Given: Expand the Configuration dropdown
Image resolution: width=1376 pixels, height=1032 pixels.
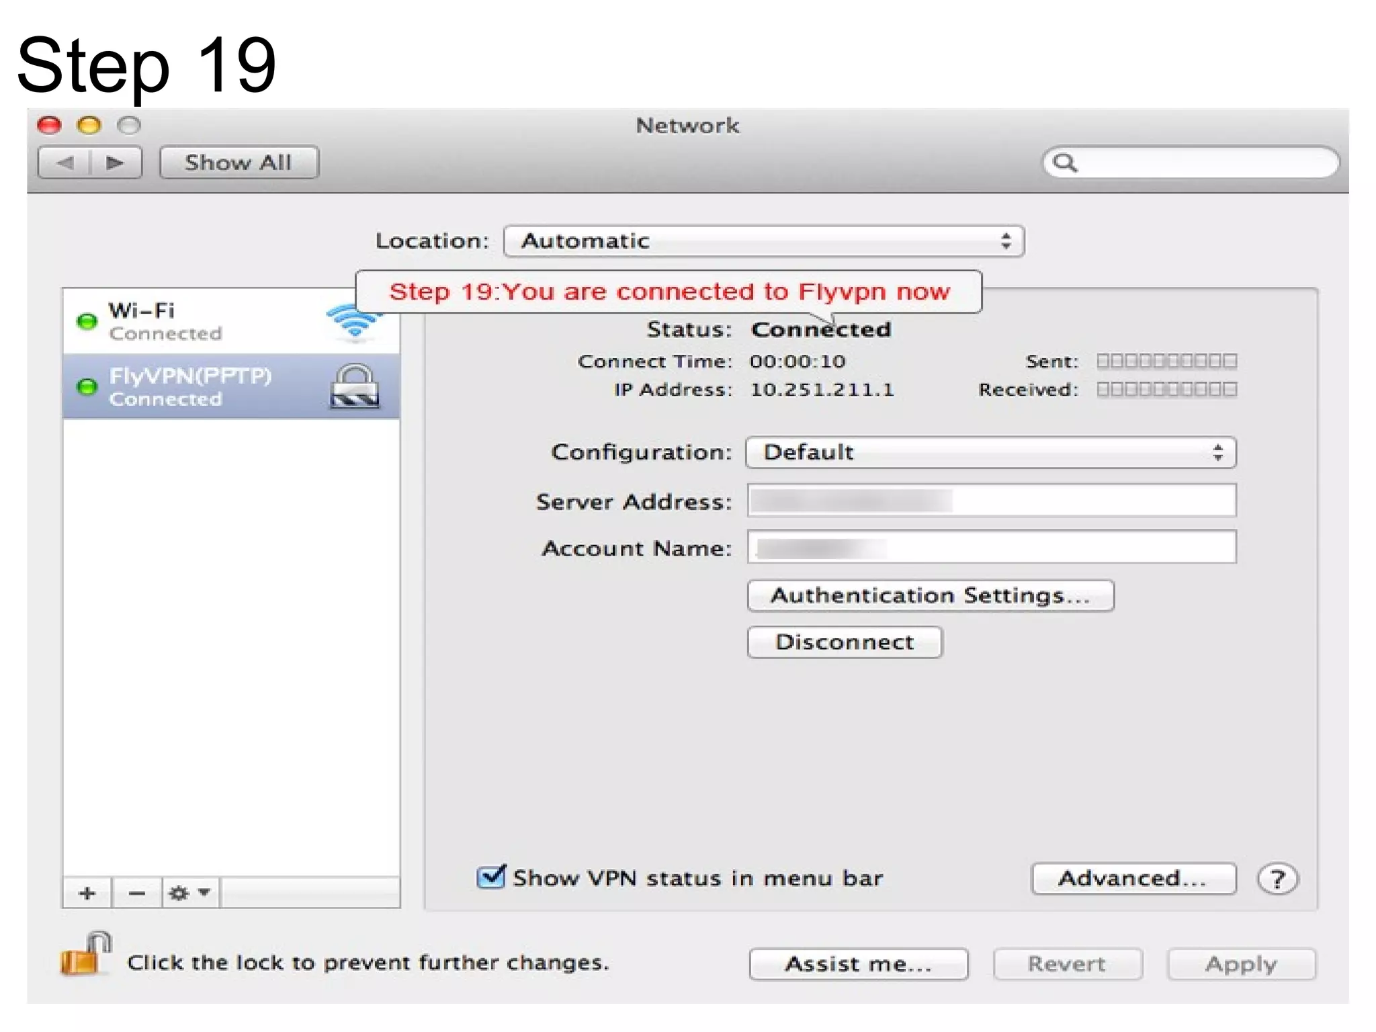Looking at the screenshot, I should pos(990,452).
